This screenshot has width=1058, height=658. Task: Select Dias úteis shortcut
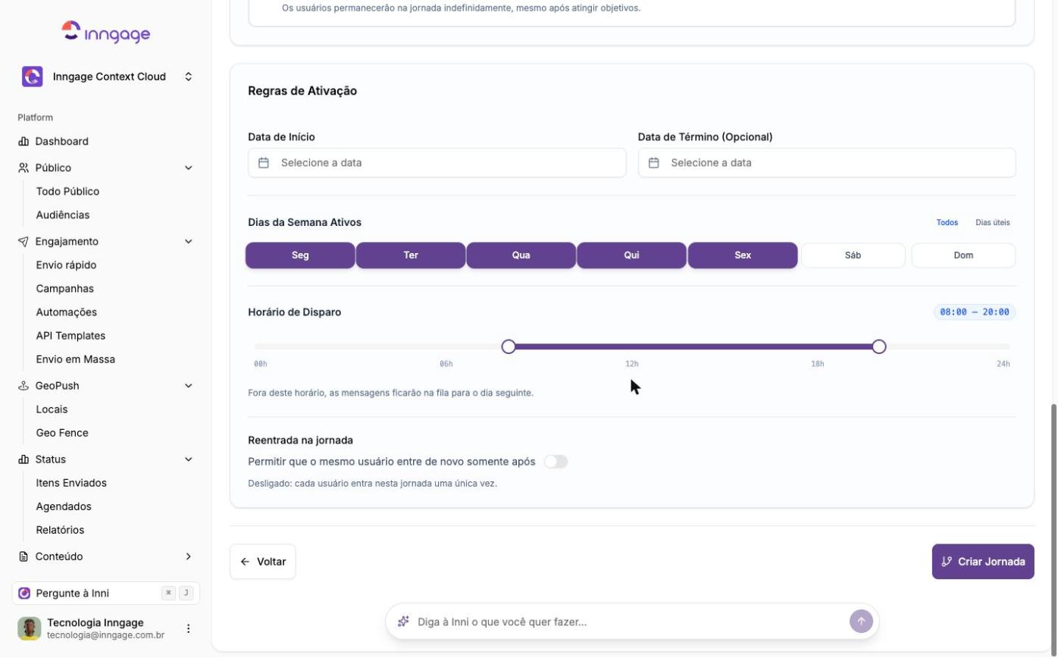coord(993,223)
